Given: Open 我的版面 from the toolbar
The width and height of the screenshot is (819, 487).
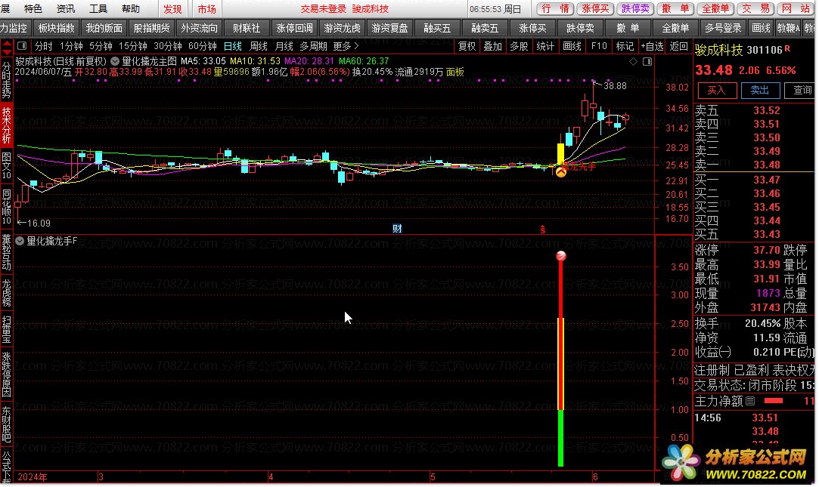Looking at the screenshot, I should tap(104, 28).
